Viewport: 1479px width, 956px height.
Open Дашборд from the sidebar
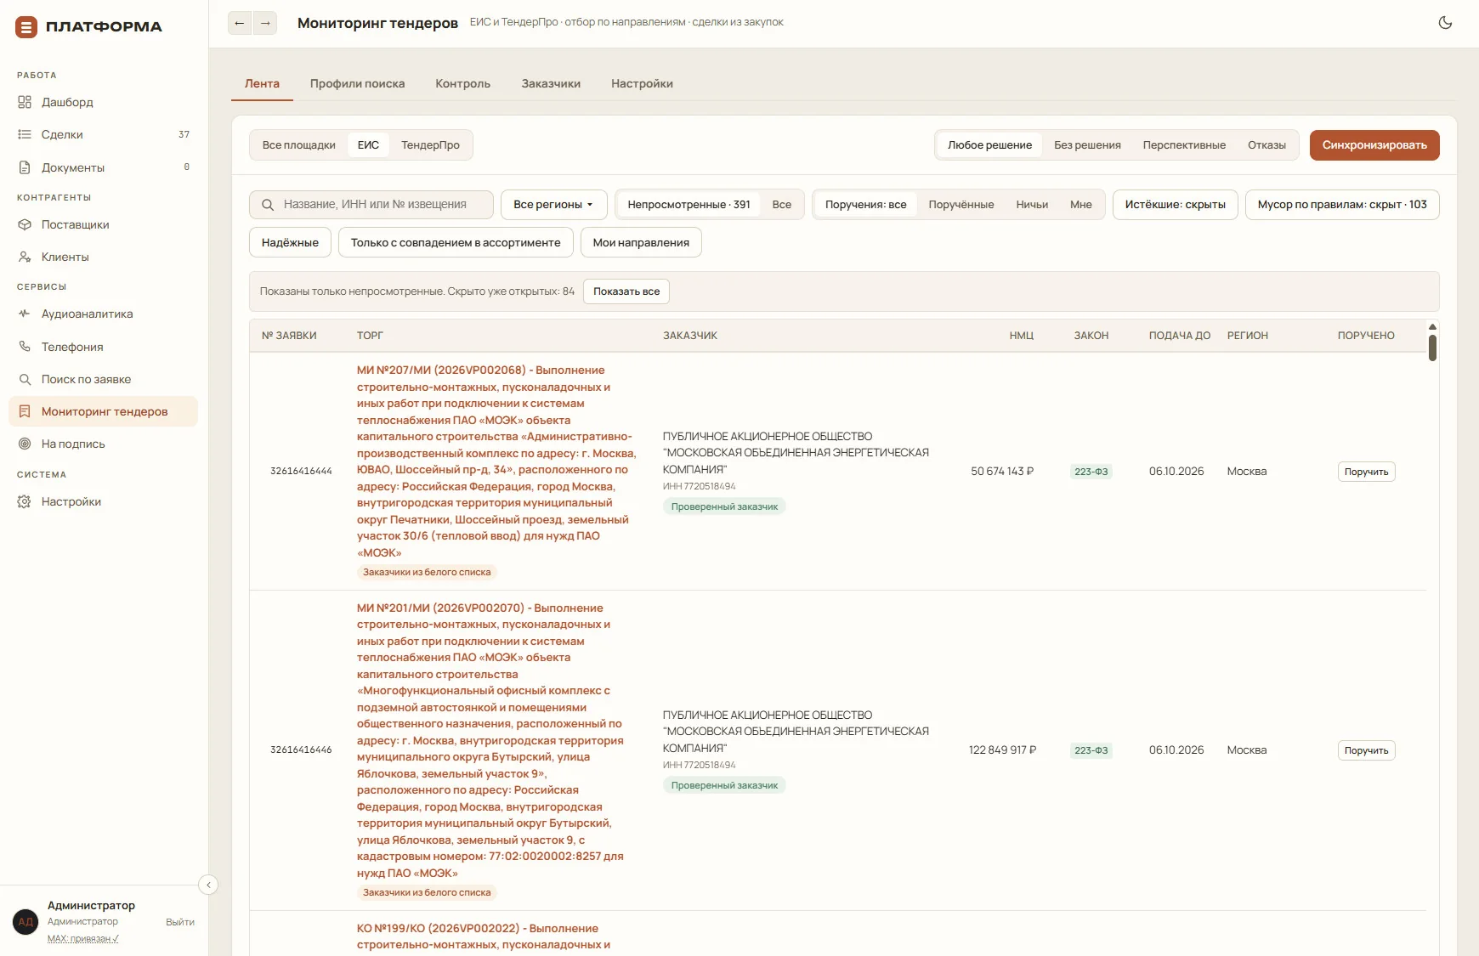(104, 102)
